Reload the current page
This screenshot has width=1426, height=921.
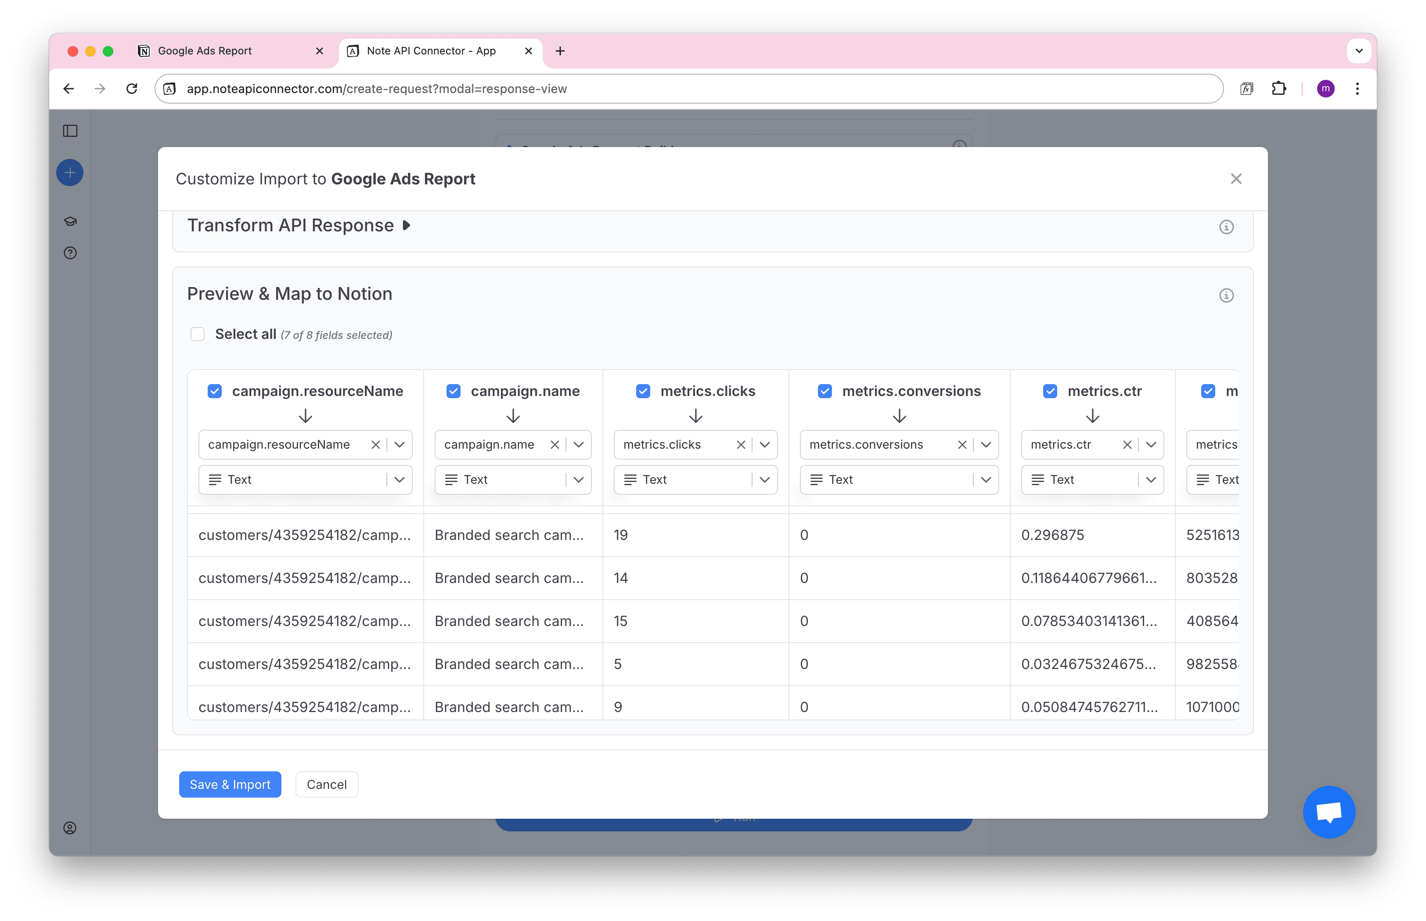pyautogui.click(x=132, y=89)
